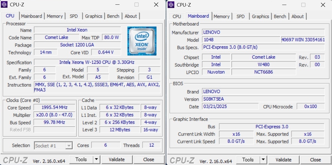This screenshot has width=332, height=165.
Task: Select the CPU tab in left window
Action: click(10, 15)
